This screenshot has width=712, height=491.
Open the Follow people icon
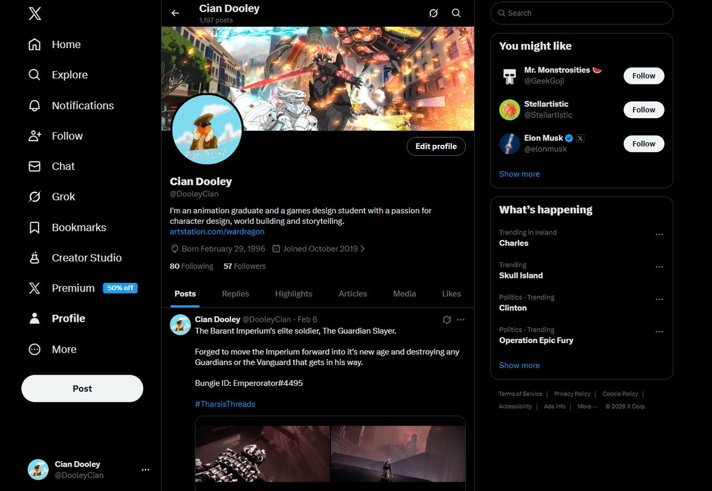[x=35, y=136]
